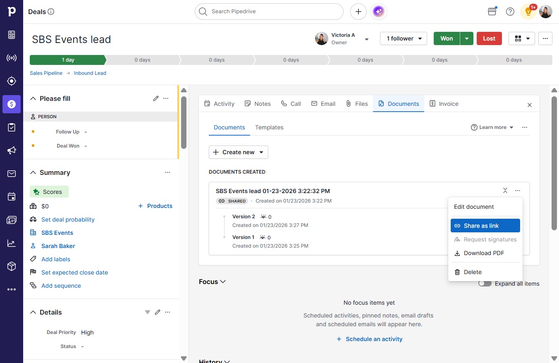
Task: Switch to the Email tab
Action: tap(323, 104)
